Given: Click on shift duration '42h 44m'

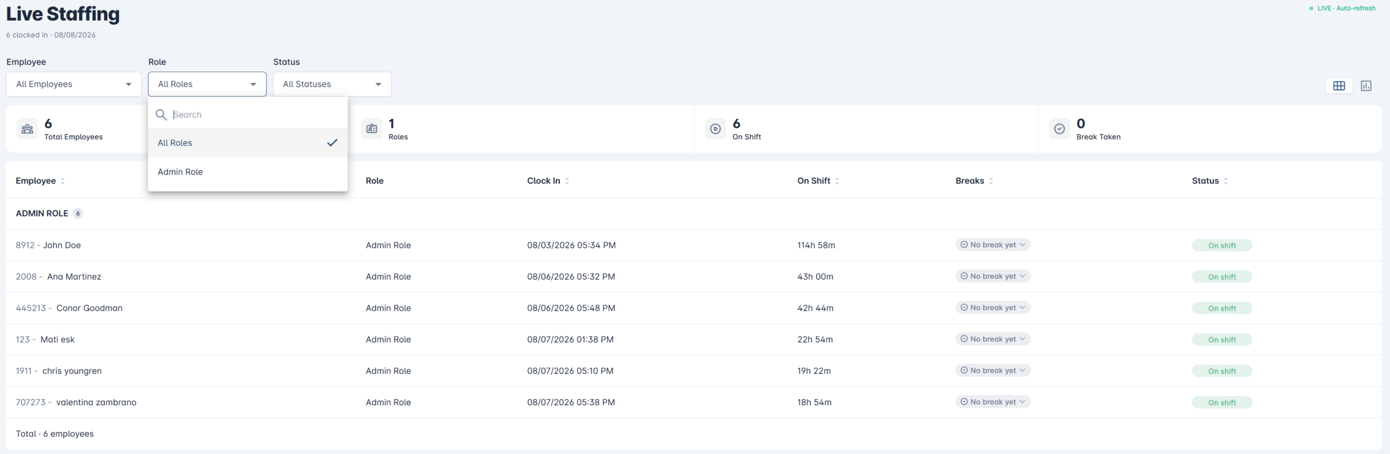Looking at the screenshot, I should point(815,308).
